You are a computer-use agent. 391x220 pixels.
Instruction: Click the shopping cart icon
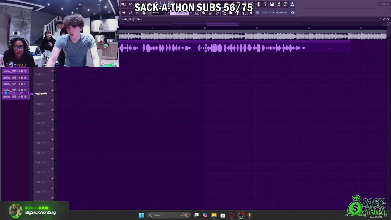click(258, 13)
